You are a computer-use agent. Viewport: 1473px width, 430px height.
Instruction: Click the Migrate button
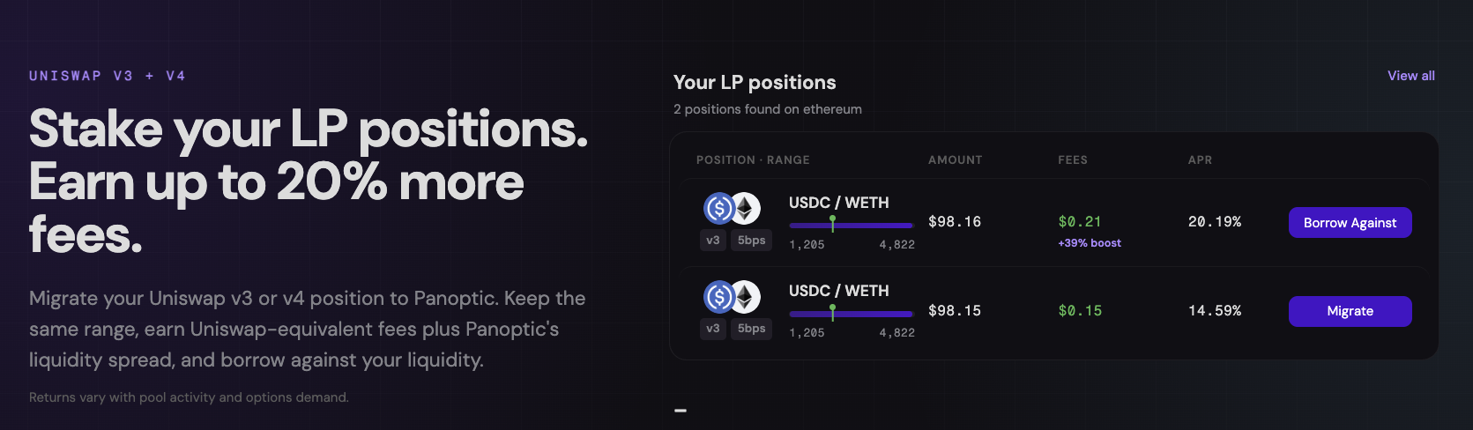pos(1350,311)
